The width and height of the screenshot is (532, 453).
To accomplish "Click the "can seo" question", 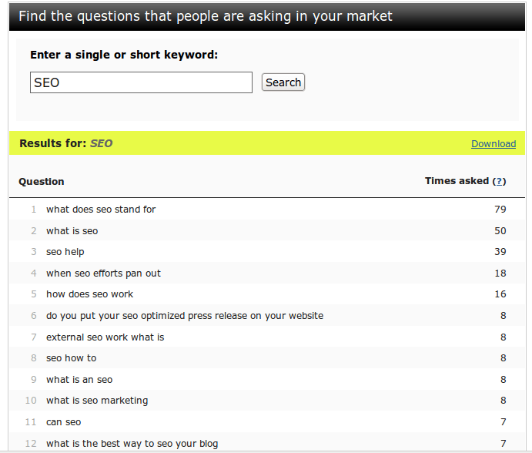I will [x=63, y=422].
